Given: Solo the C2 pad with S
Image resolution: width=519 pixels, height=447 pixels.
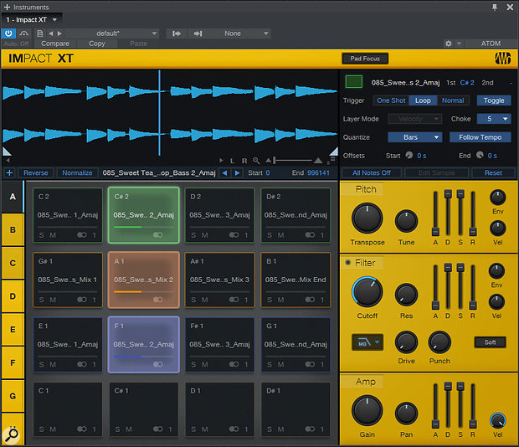Looking at the screenshot, I should coord(41,235).
